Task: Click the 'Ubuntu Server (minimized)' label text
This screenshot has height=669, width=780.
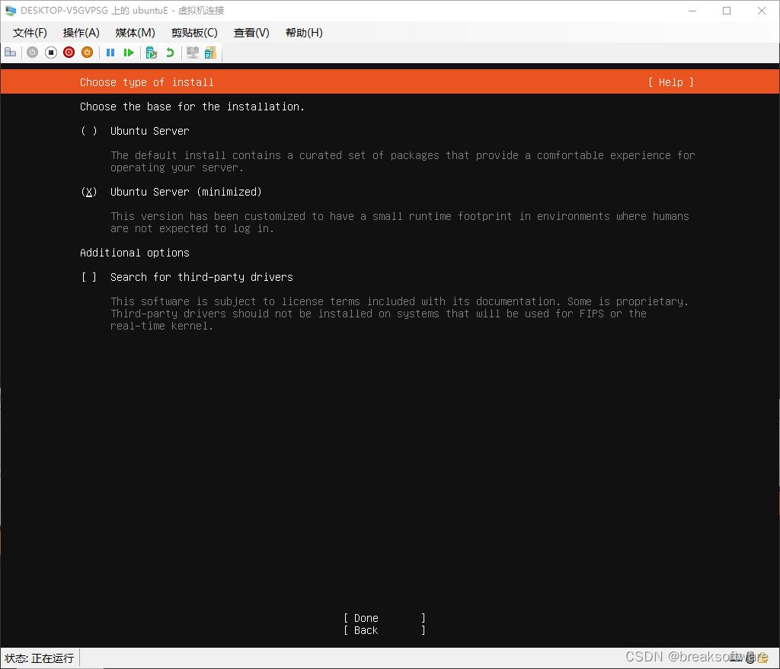Action: click(186, 192)
